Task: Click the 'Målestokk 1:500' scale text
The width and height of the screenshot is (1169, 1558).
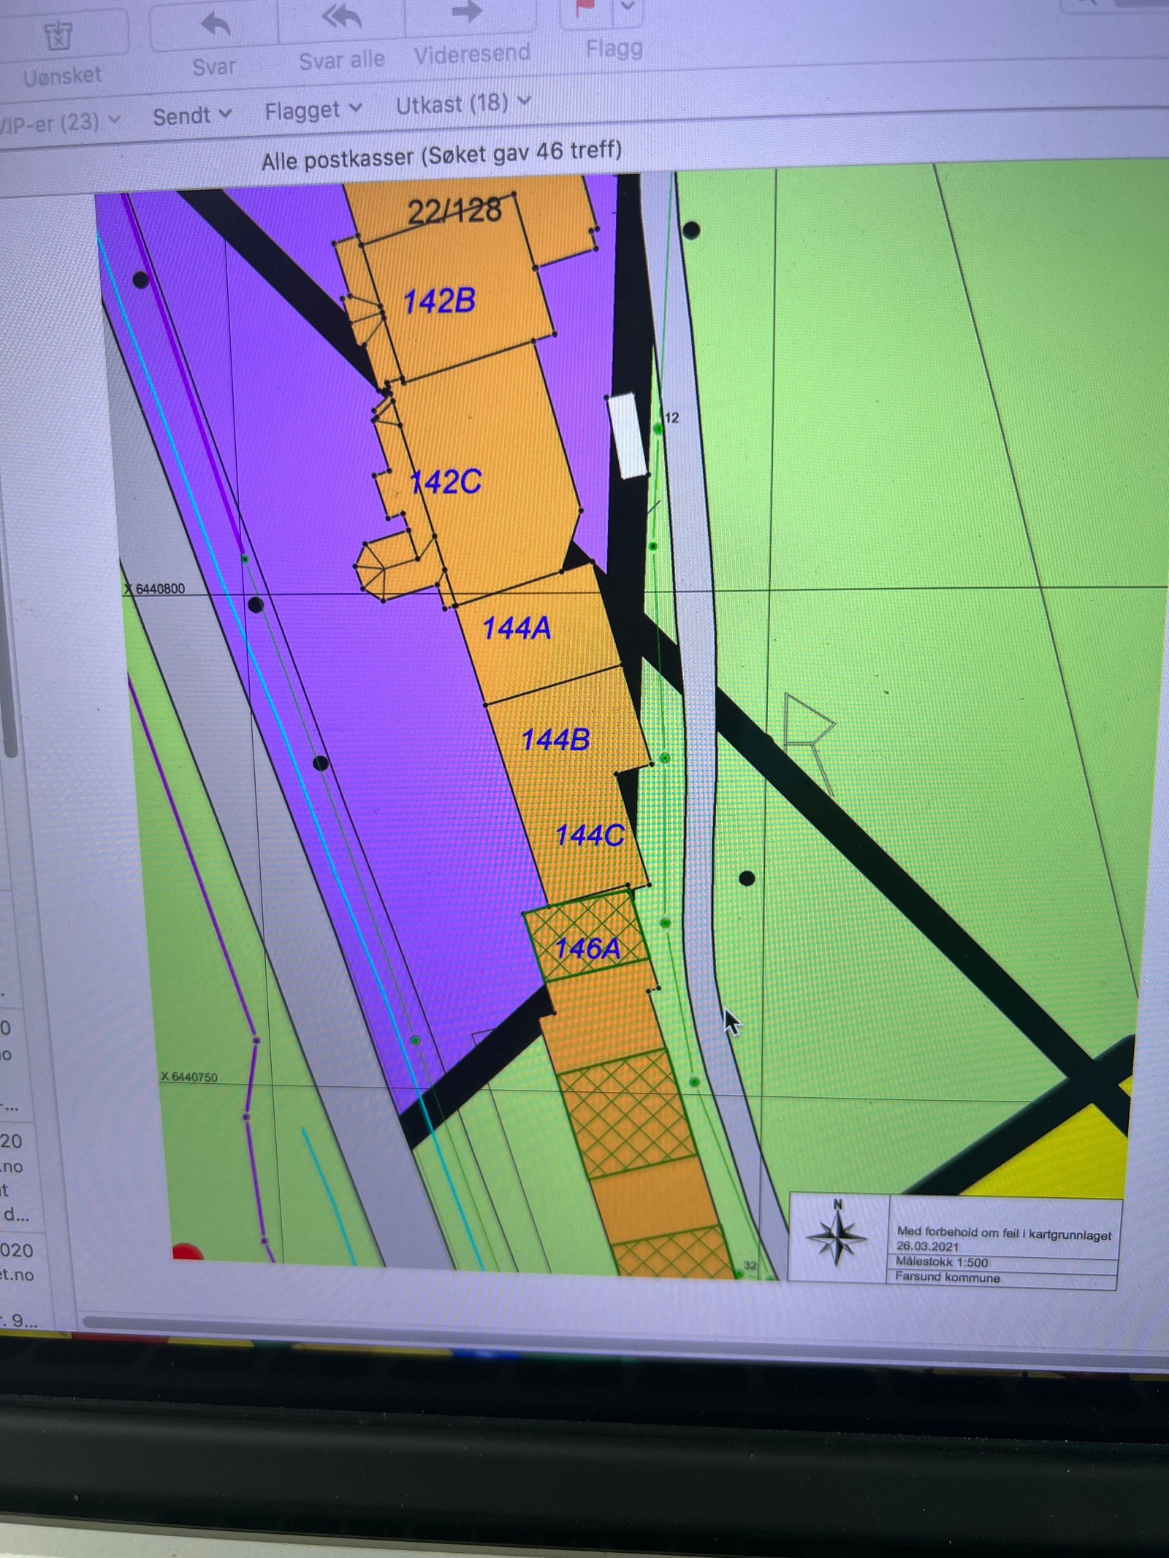Action: click(942, 1261)
